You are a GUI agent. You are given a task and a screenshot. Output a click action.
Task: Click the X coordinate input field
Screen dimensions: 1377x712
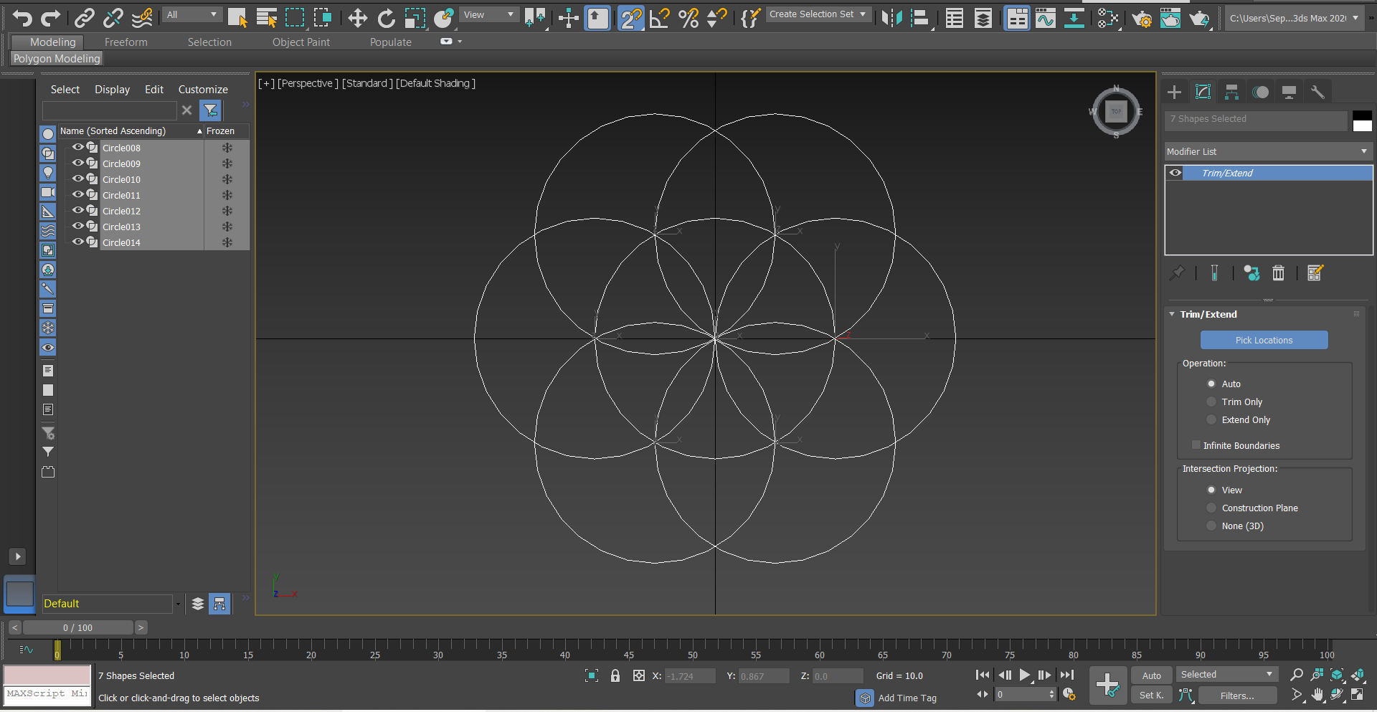tap(688, 675)
